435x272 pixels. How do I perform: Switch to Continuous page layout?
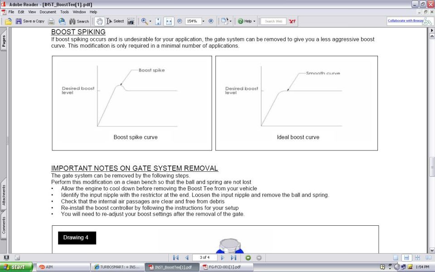pos(406,257)
